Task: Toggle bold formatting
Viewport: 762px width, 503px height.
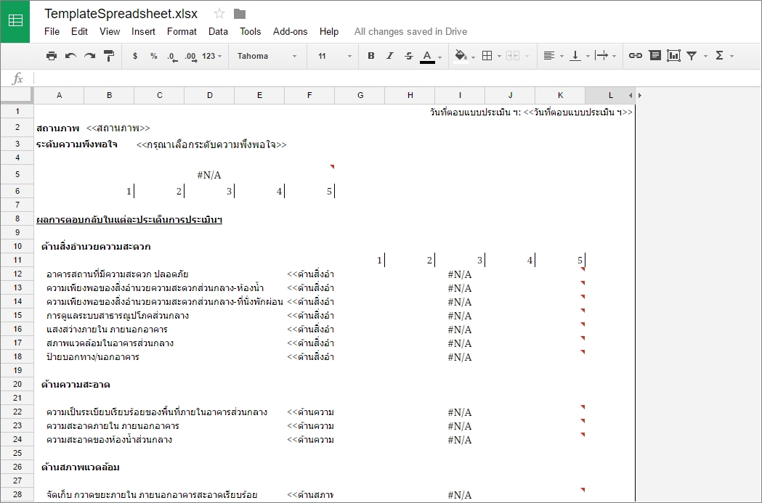Action: pos(370,55)
